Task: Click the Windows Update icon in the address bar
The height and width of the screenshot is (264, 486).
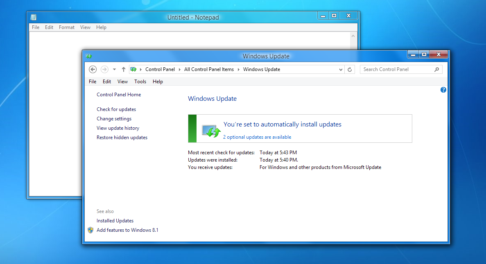Action: point(133,69)
